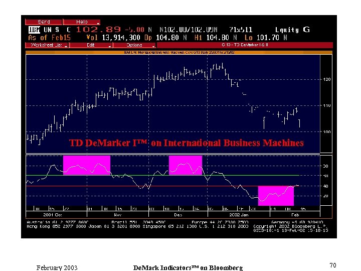Click the As of Feb15 date text
The height and width of the screenshot is (271, 361).
[x=49, y=38]
